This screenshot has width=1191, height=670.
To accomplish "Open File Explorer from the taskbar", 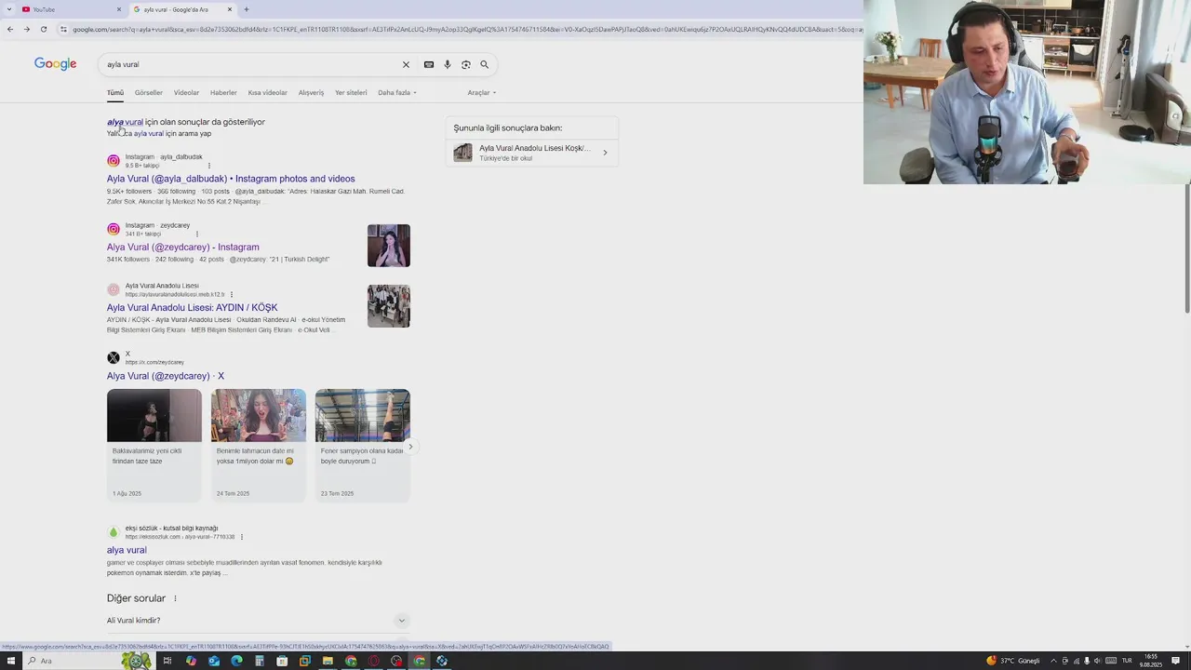I will tap(328, 661).
